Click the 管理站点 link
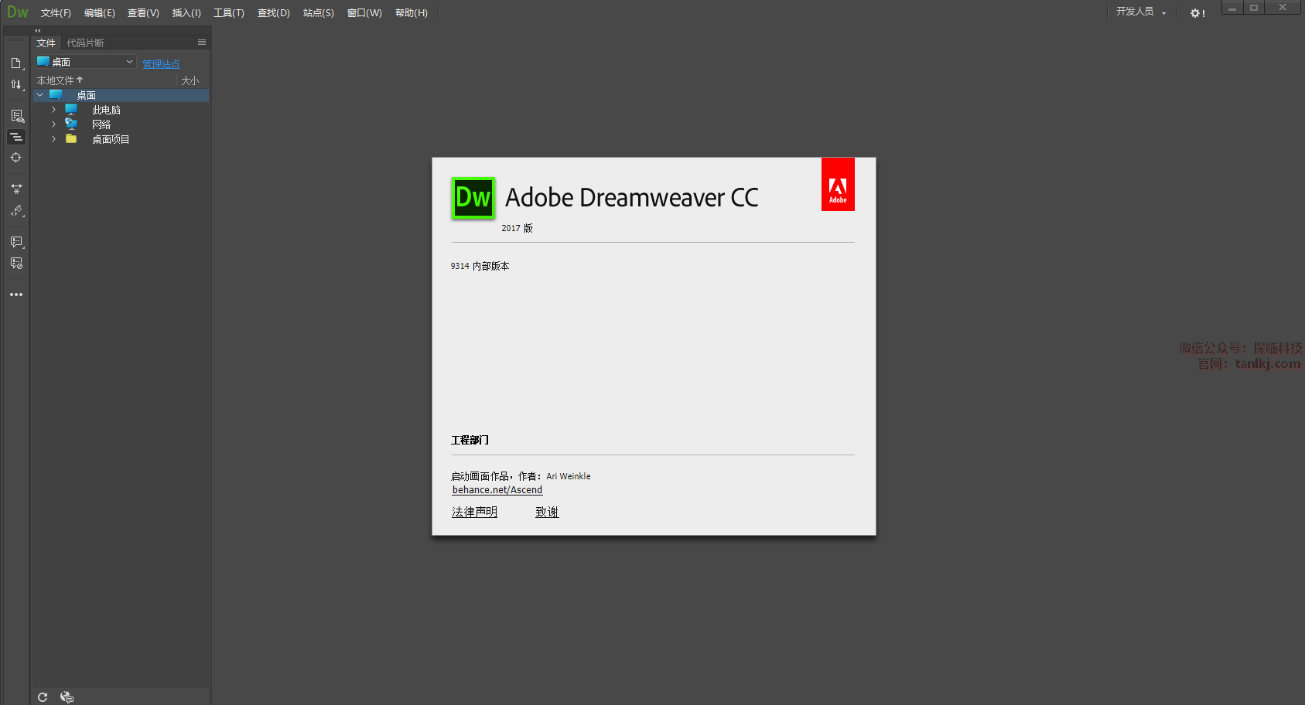1305x705 pixels. coord(161,64)
